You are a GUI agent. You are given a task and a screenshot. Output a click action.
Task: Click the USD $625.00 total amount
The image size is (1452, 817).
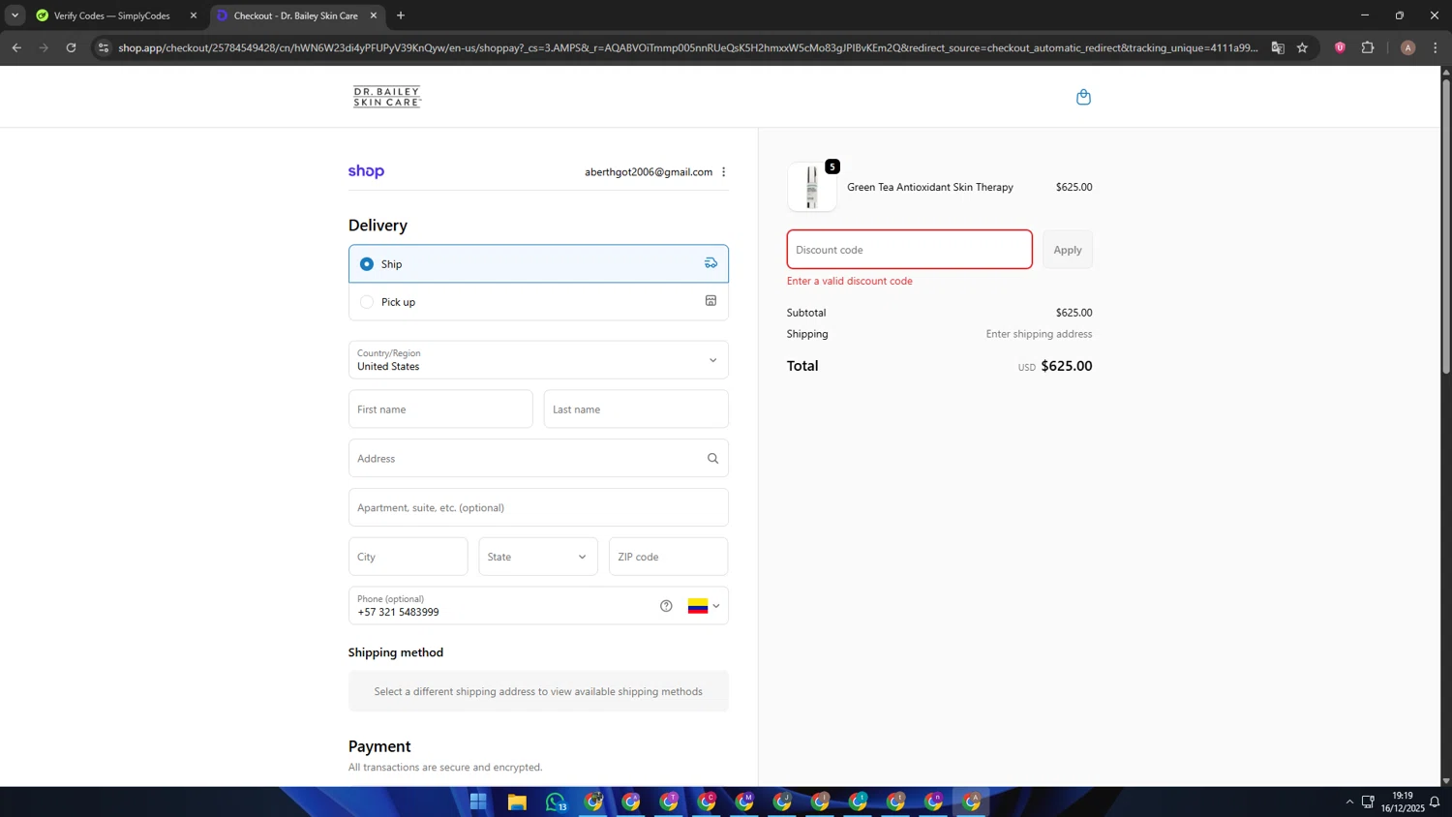click(x=1055, y=366)
